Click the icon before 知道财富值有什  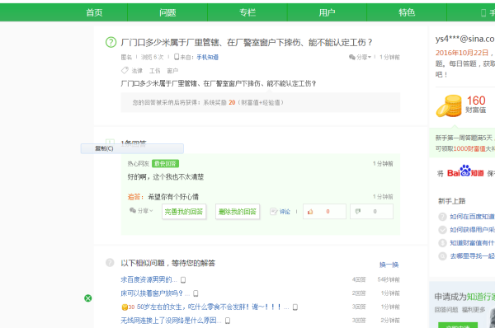(x=442, y=243)
